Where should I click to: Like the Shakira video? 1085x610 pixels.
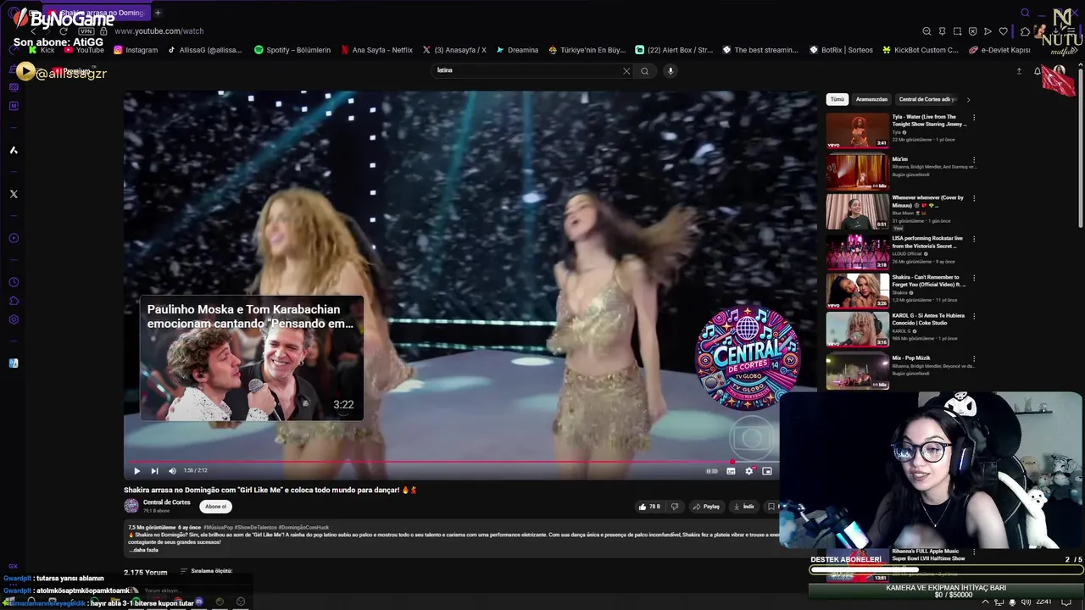click(x=649, y=507)
